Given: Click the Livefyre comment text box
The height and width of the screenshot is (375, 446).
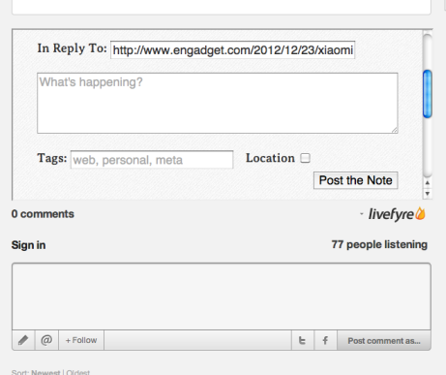Looking at the screenshot, I should pos(222,297).
